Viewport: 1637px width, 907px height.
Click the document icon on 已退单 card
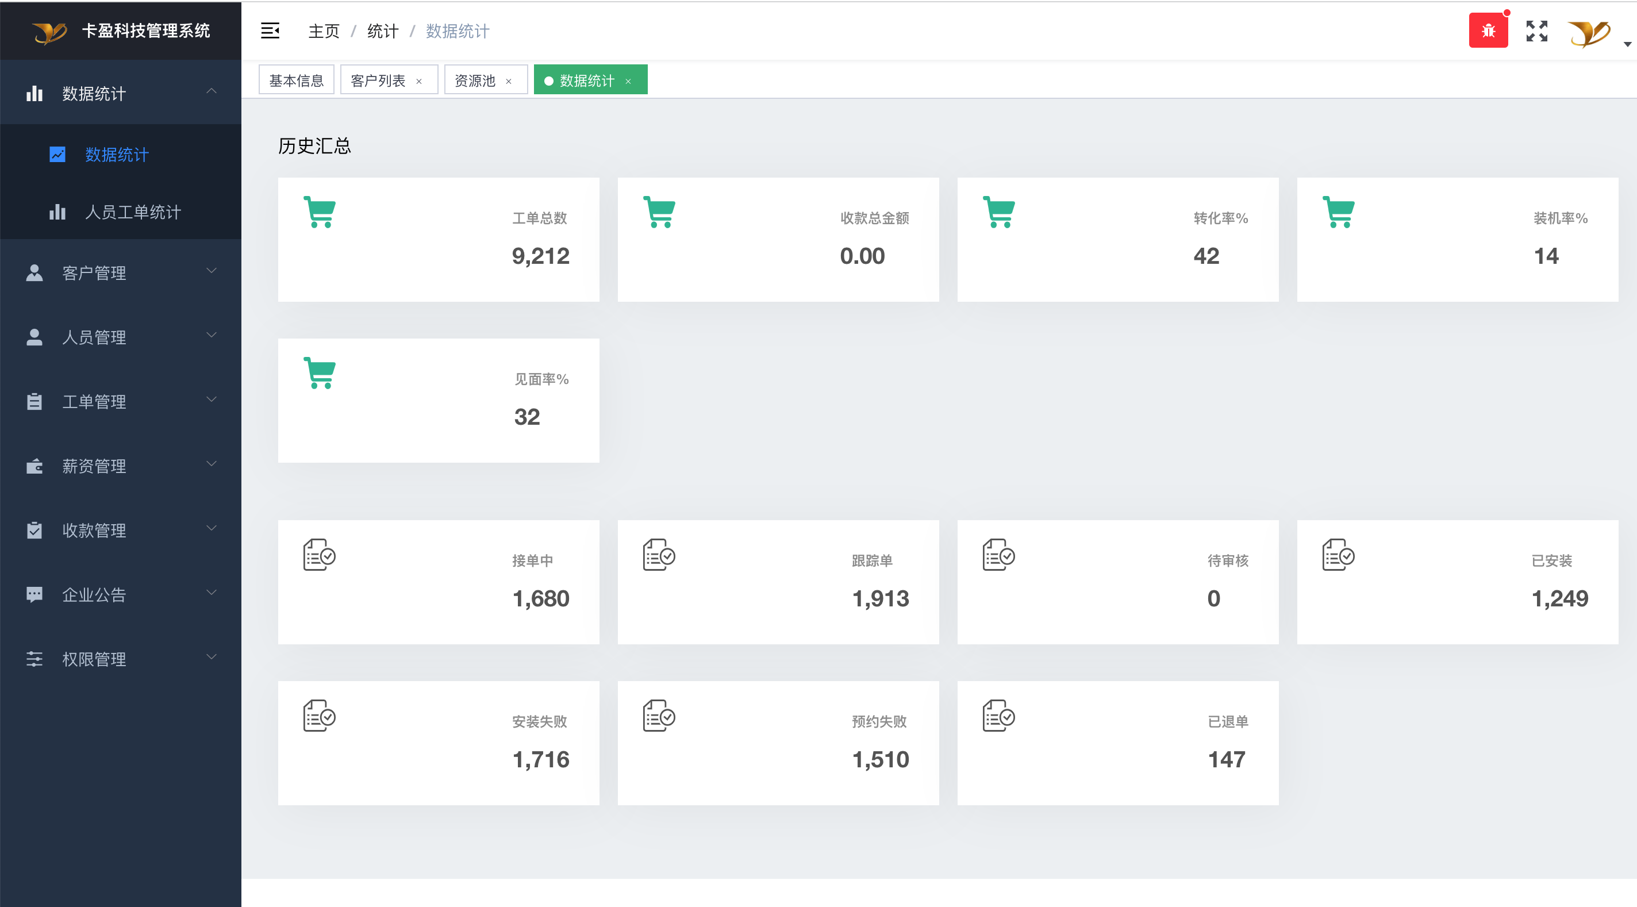pyautogui.click(x=998, y=715)
